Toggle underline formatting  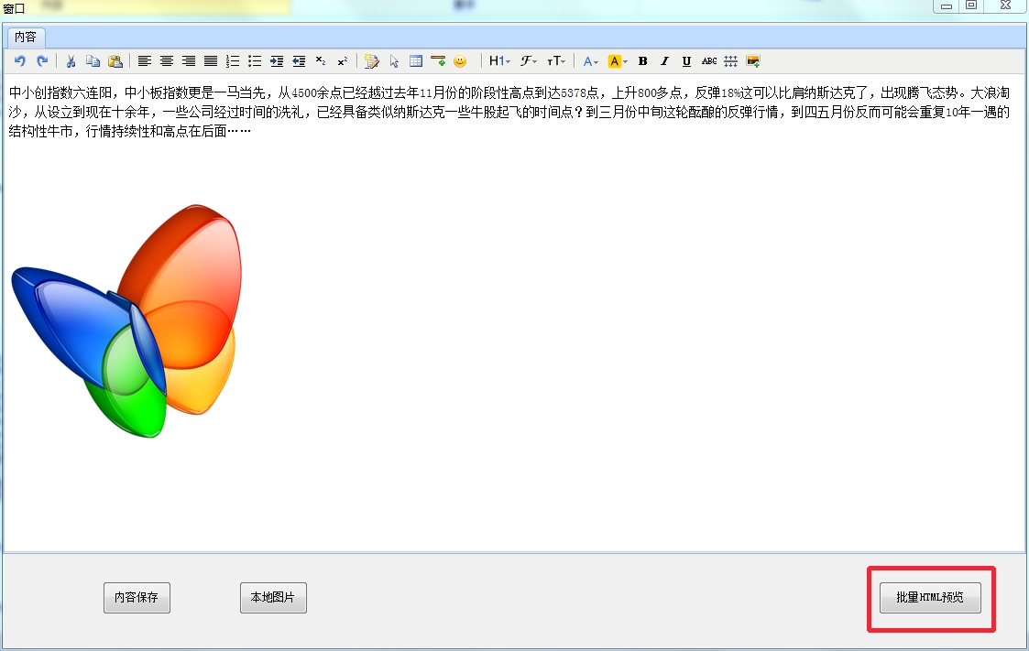pos(686,61)
